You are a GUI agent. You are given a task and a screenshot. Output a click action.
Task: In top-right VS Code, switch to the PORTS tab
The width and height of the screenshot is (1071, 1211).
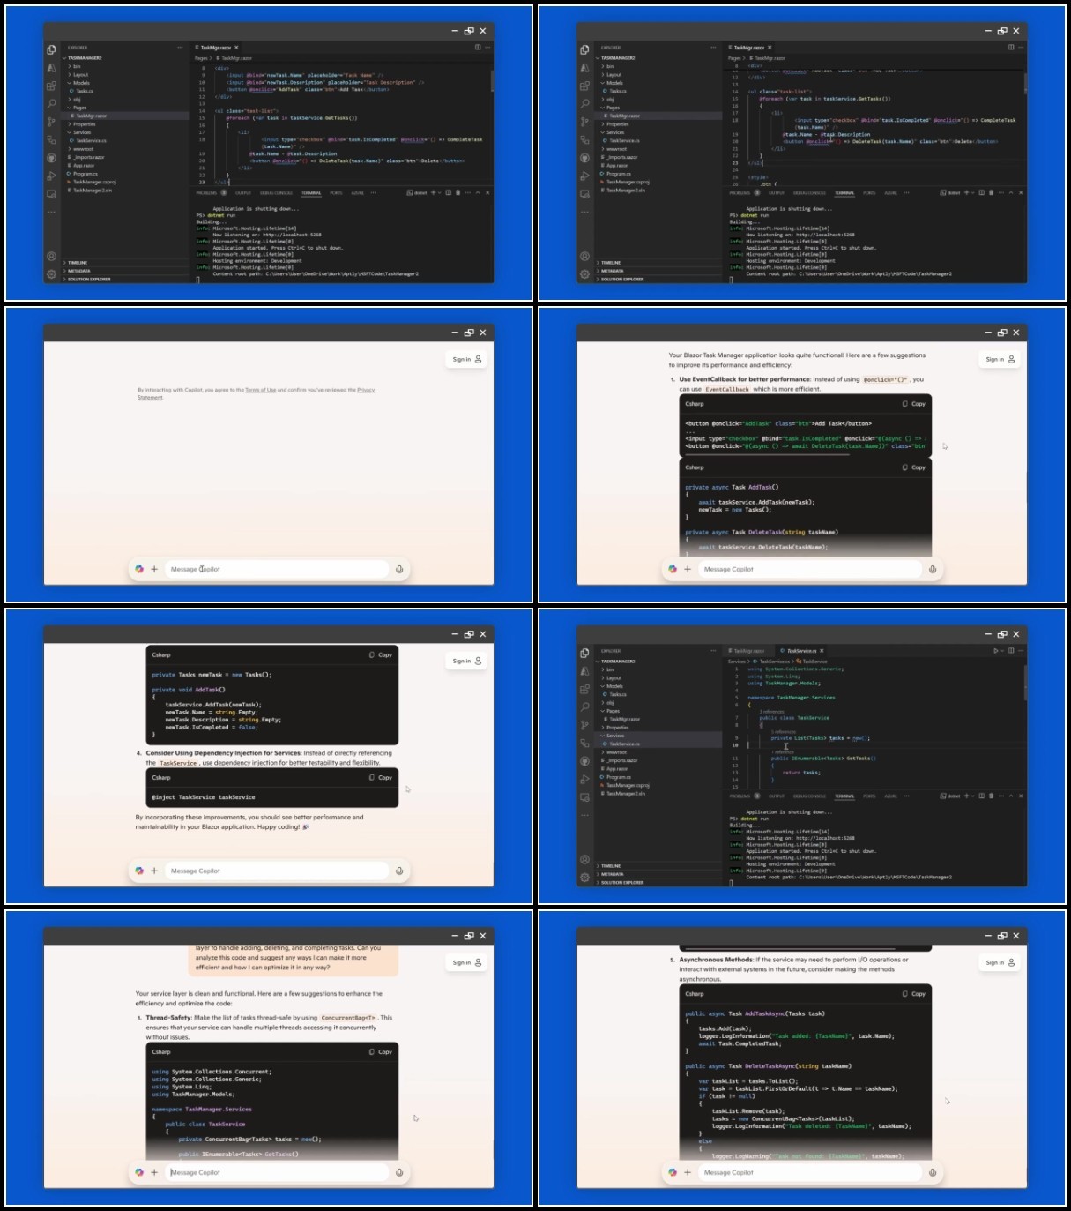click(x=869, y=192)
